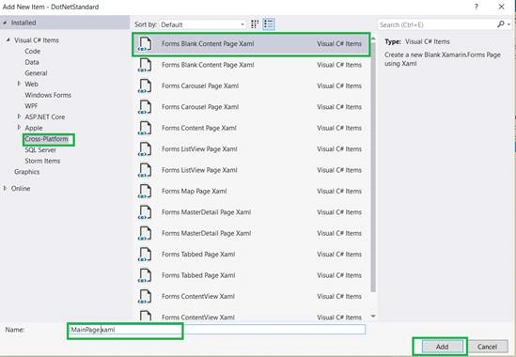Click the Cancel button
The height and width of the screenshot is (357, 516).
pyautogui.click(x=487, y=347)
